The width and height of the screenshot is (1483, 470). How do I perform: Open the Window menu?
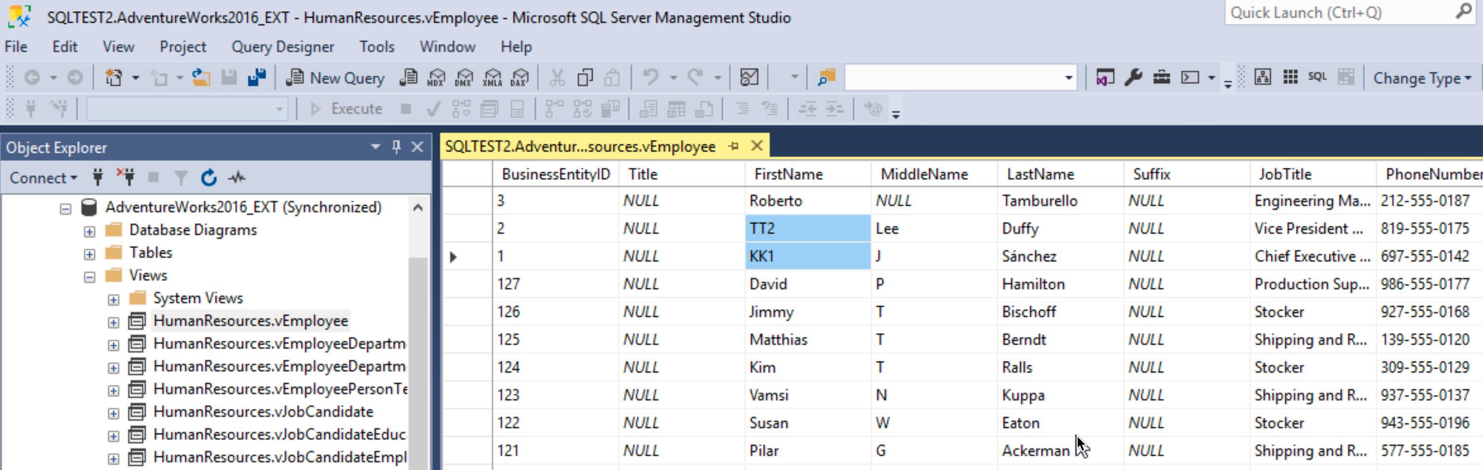(x=447, y=46)
